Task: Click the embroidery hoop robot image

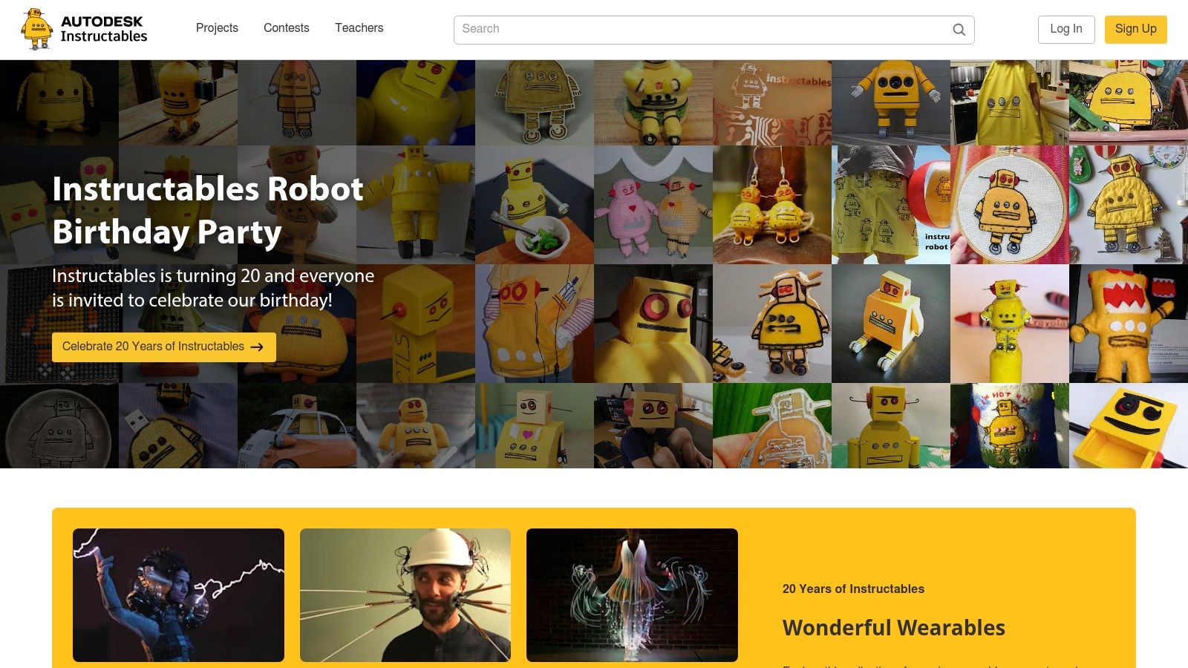Action: [1009, 205]
